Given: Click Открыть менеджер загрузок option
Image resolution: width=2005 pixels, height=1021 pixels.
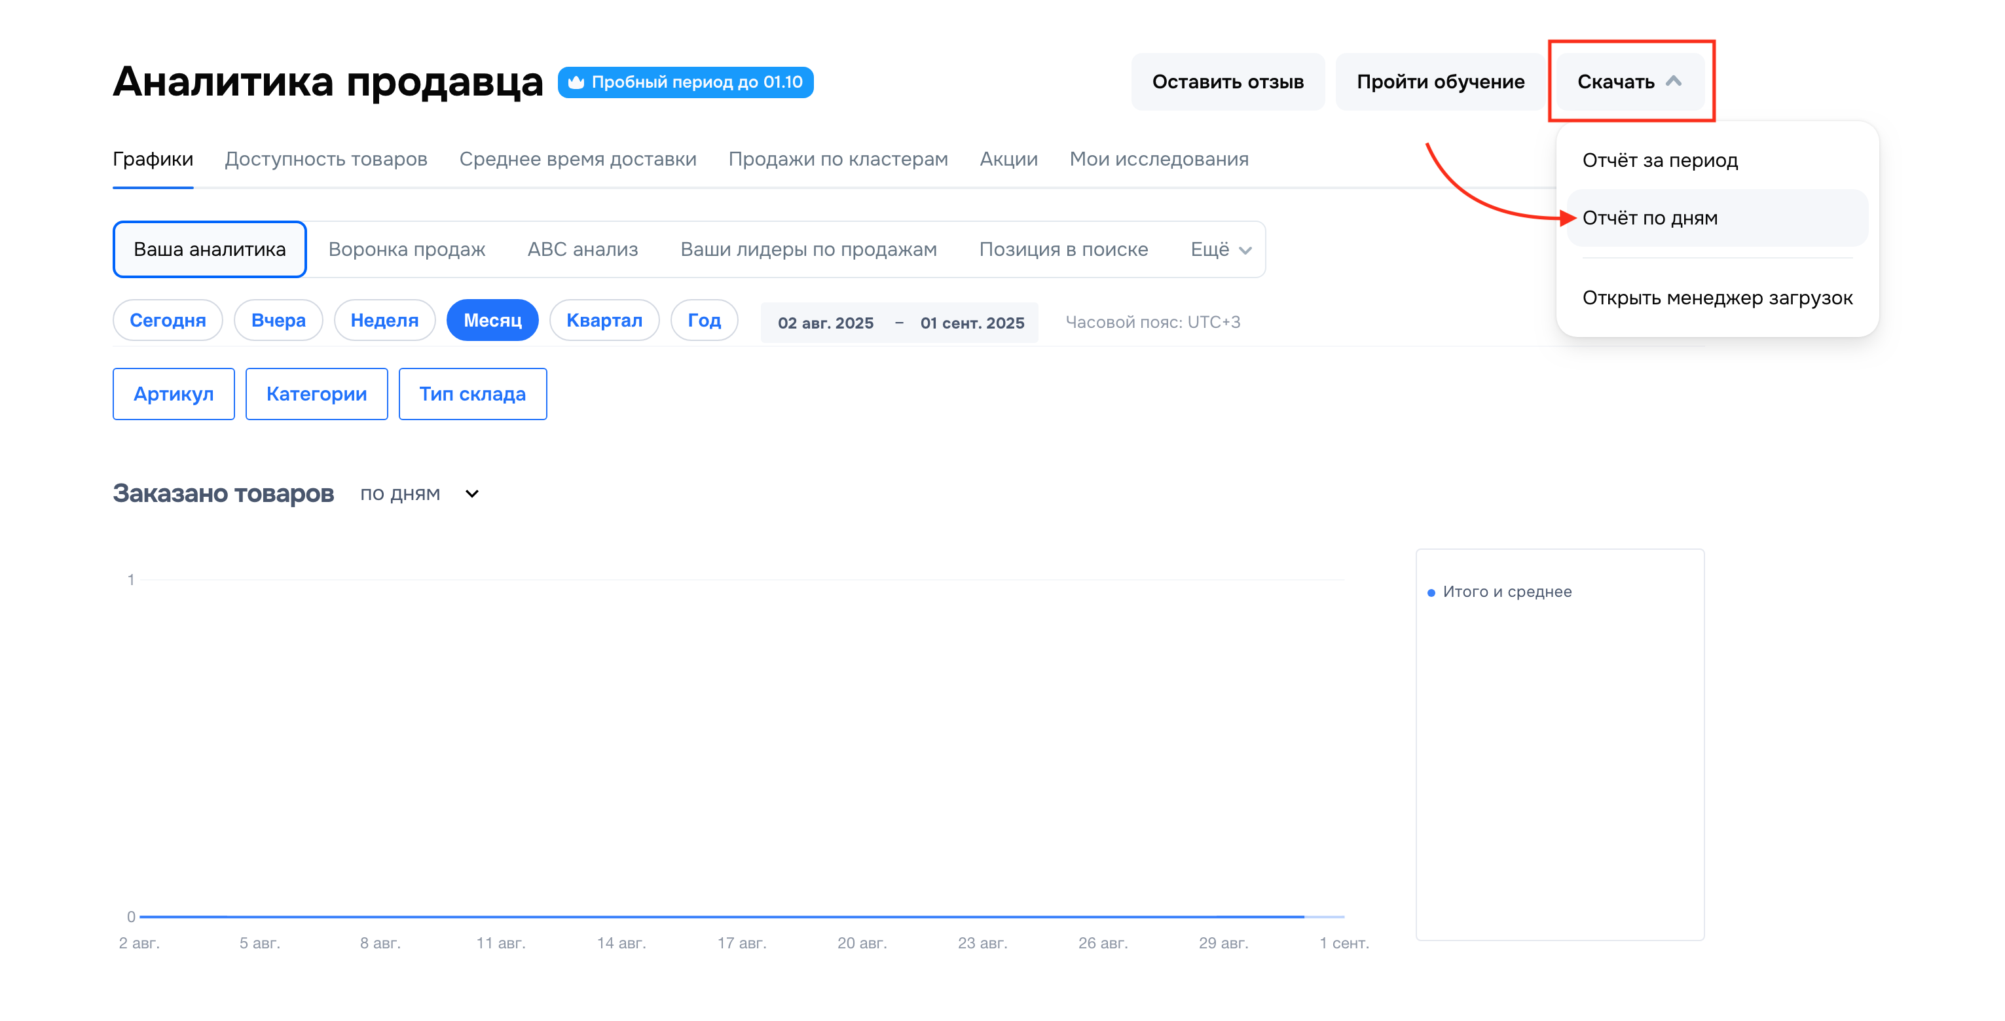Looking at the screenshot, I should click(x=1716, y=297).
